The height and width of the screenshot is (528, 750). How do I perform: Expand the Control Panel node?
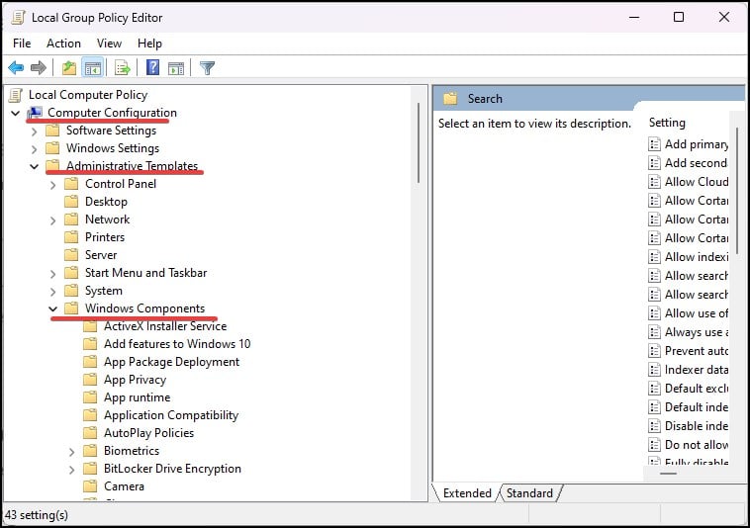point(52,185)
